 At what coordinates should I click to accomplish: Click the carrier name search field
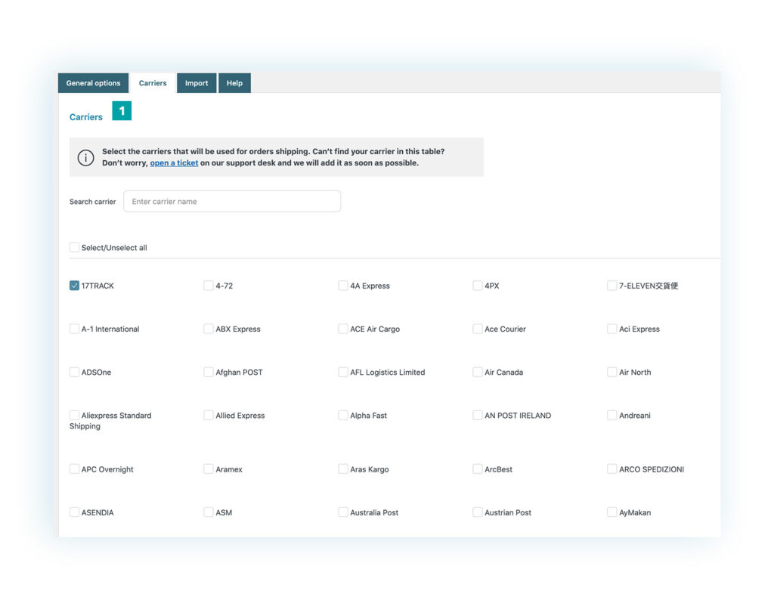coord(232,201)
